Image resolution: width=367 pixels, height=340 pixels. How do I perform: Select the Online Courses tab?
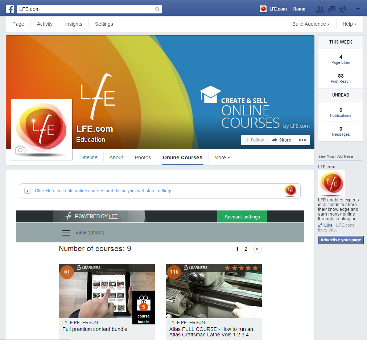pos(182,157)
